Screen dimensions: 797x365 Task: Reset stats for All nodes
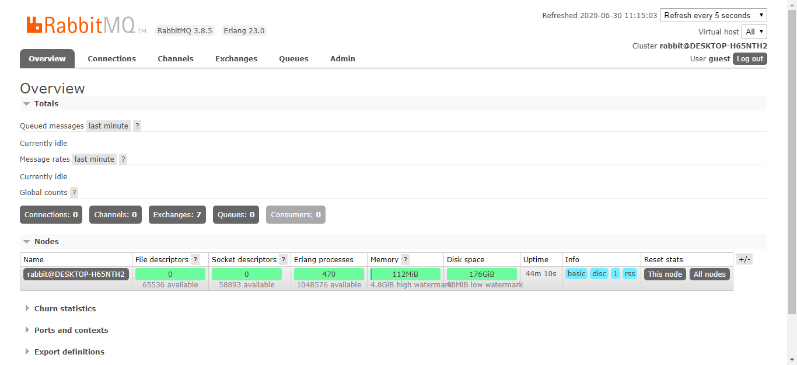(709, 274)
